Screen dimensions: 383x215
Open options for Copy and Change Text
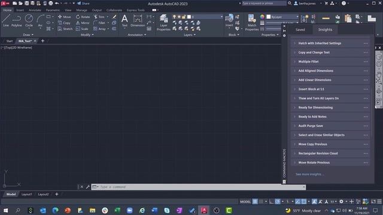[366, 53]
